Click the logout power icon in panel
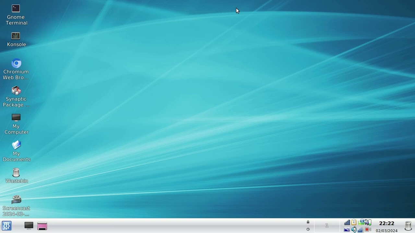Image resolution: width=415 pixels, height=233 pixels. tap(308, 229)
